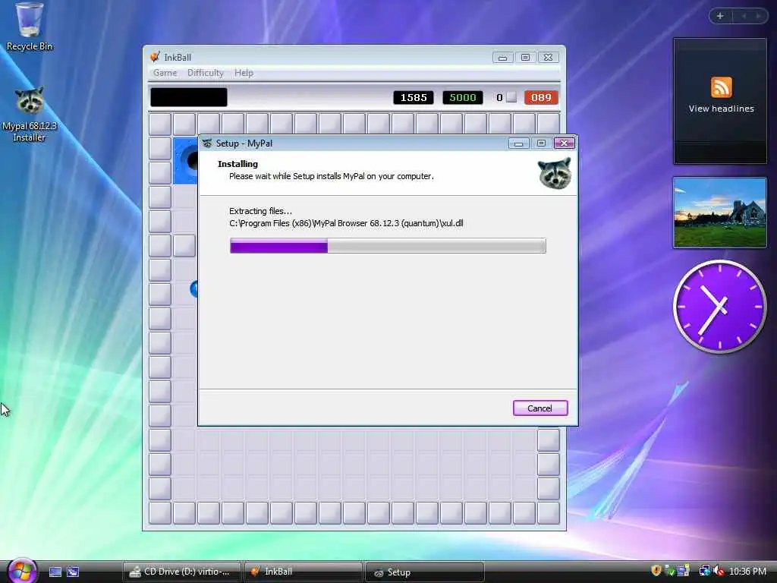Open the Recycle Bin desktop icon
Screen dimensions: 777x583
click(x=30, y=27)
